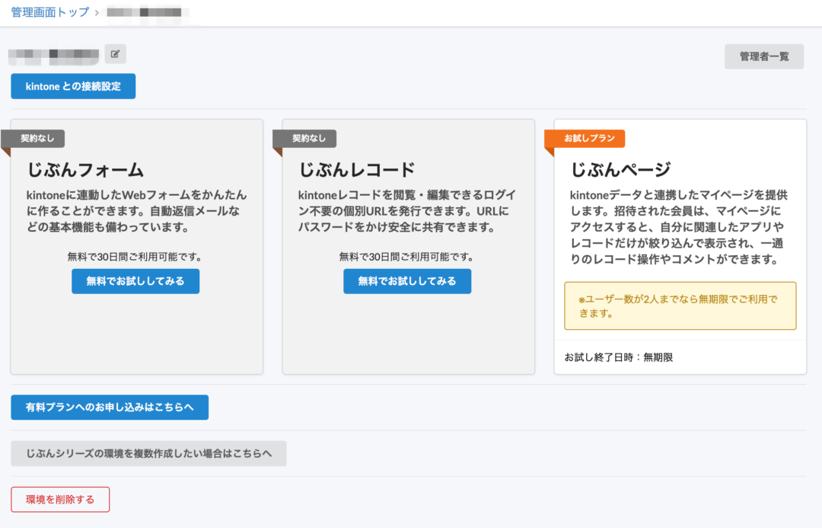This screenshot has width=822, height=528.
Task: Open じぶんシリーズの環境を複数作成したい場合はこちらへ
Action: 148,453
